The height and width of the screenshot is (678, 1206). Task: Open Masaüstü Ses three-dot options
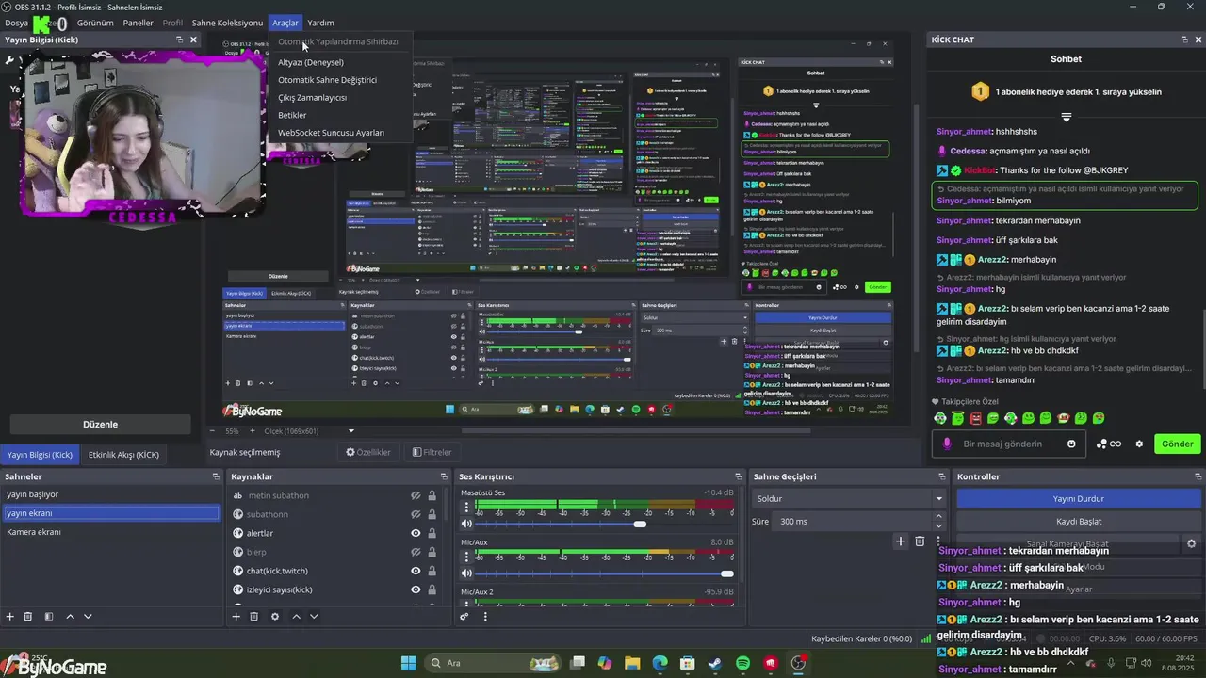(466, 507)
